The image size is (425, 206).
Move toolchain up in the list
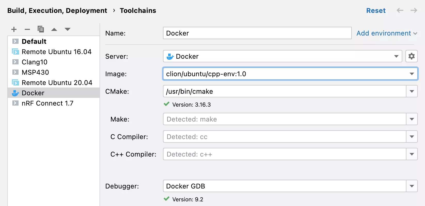pos(54,29)
